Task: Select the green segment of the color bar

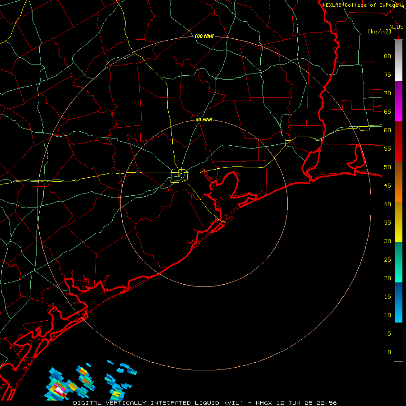Action: click(x=398, y=262)
